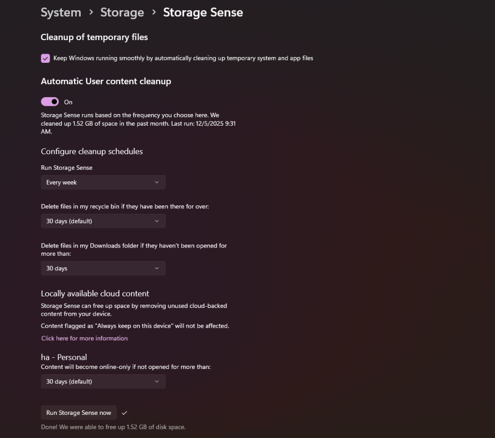This screenshot has height=438, width=495.
Task: Click the Storage Sense breadcrumb title
Action: coord(203,13)
